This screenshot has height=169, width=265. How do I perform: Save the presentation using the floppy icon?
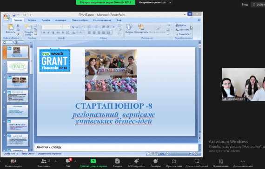14,15
